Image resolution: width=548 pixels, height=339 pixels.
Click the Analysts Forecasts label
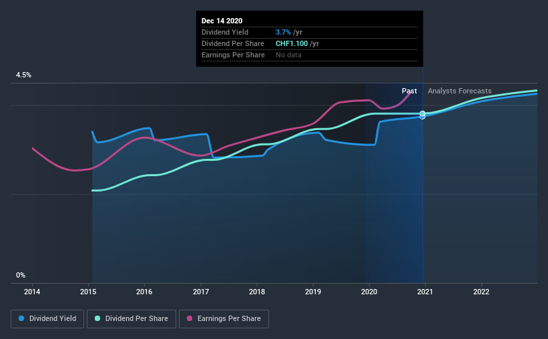pos(460,91)
